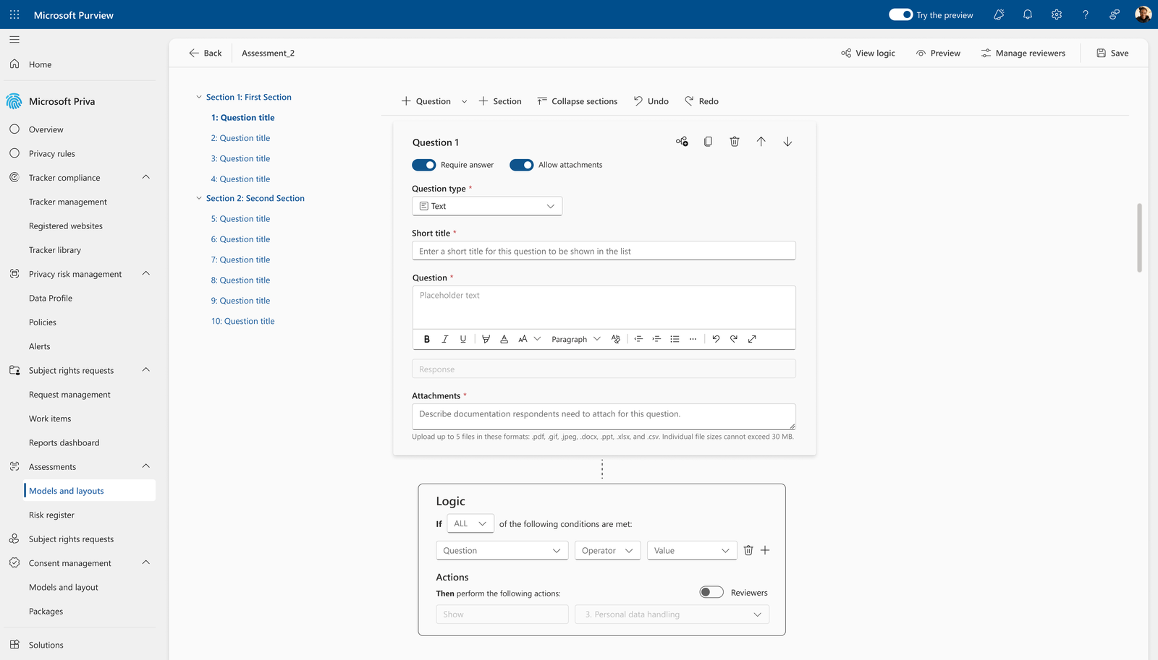The width and height of the screenshot is (1158, 660).
Task: Open the app launcher waffle
Action: [x=14, y=14]
